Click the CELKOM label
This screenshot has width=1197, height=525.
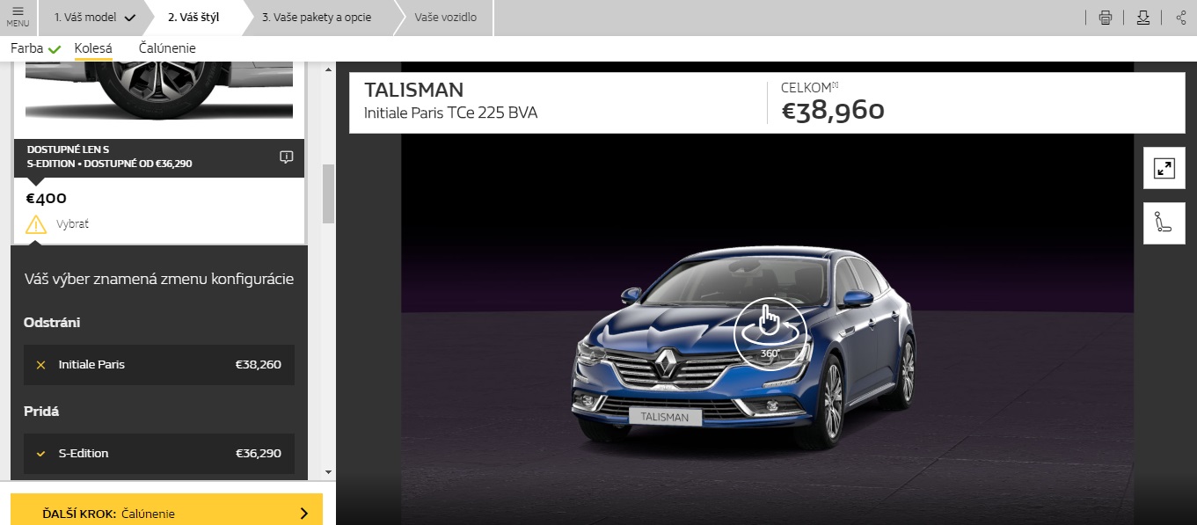pyautogui.click(x=807, y=87)
